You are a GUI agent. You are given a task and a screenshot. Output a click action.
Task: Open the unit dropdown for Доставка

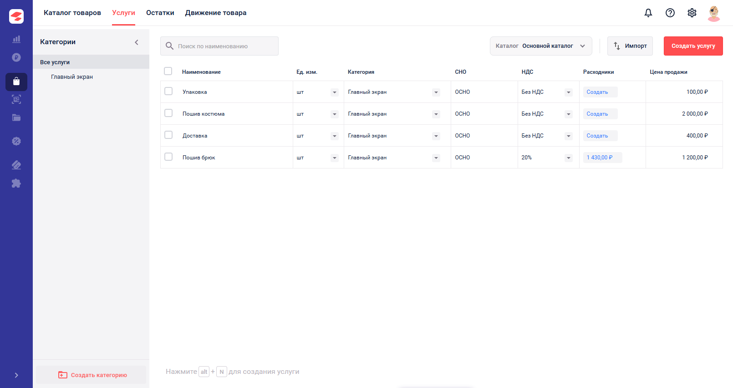tap(335, 136)
